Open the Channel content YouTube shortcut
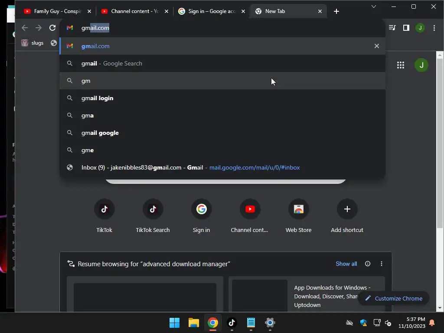This screenshot has width=444, height=333. pos(250,216)
